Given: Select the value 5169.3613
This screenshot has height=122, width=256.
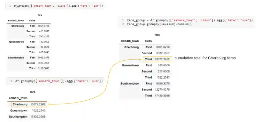Looking at the screenshot, I should 44,68.
